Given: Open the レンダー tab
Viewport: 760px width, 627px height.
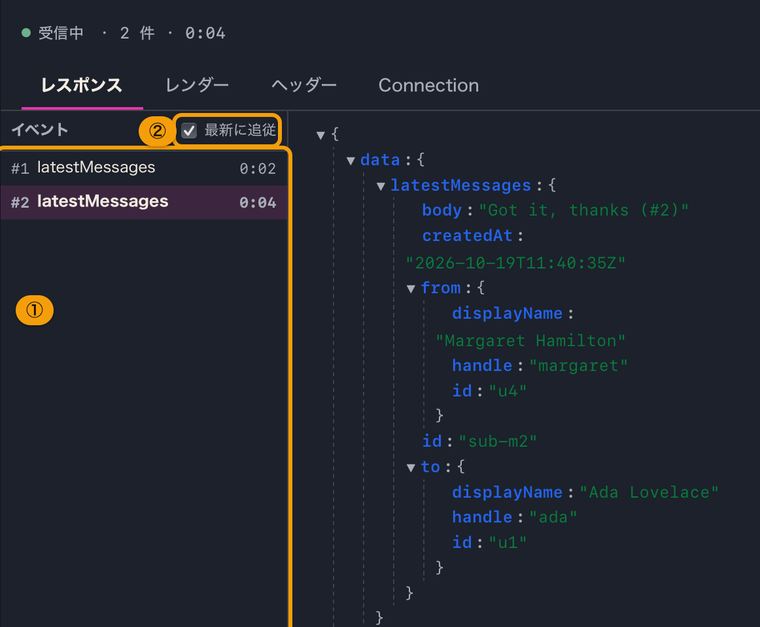Looking at the screenshot, I should pos(198,86).
